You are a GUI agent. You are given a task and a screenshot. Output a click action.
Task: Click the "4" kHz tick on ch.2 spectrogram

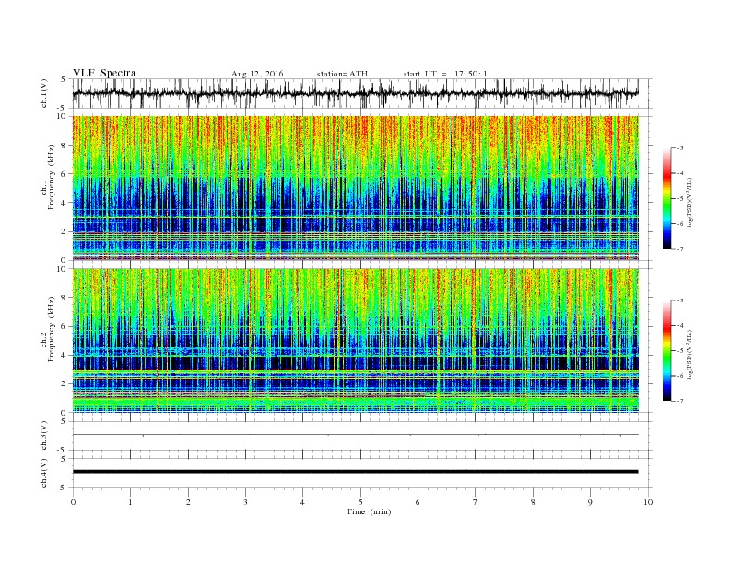65,356
